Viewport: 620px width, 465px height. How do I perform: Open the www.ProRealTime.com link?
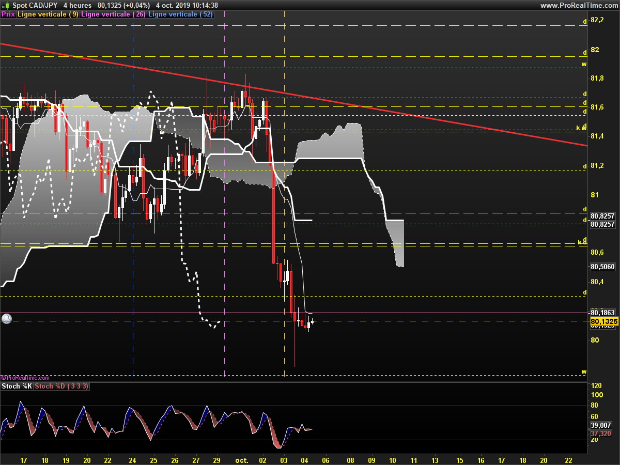pyautogui.click(x=578, y=5)
